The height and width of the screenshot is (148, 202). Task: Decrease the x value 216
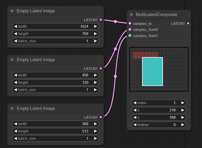[135, 110]
